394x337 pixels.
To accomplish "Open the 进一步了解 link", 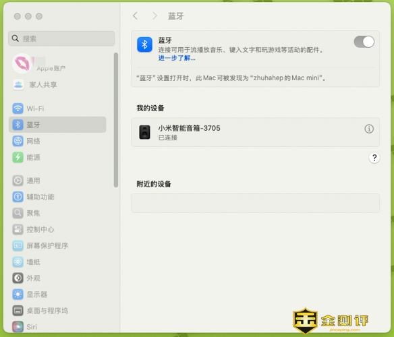I will tap(177, 58).
